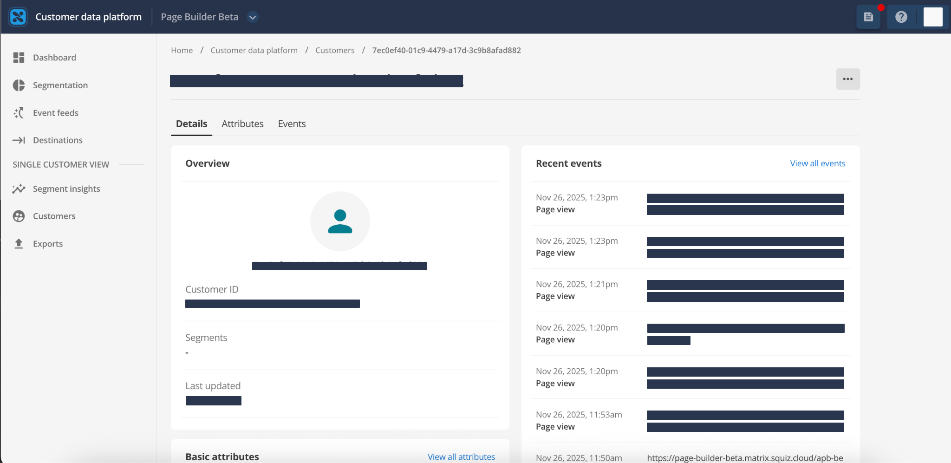Image resolution: width=951 pixels, height=463 pixels.
Task: Click the Squiz logo icon in header
Action: pyautogui.click(x=18, y=17)
